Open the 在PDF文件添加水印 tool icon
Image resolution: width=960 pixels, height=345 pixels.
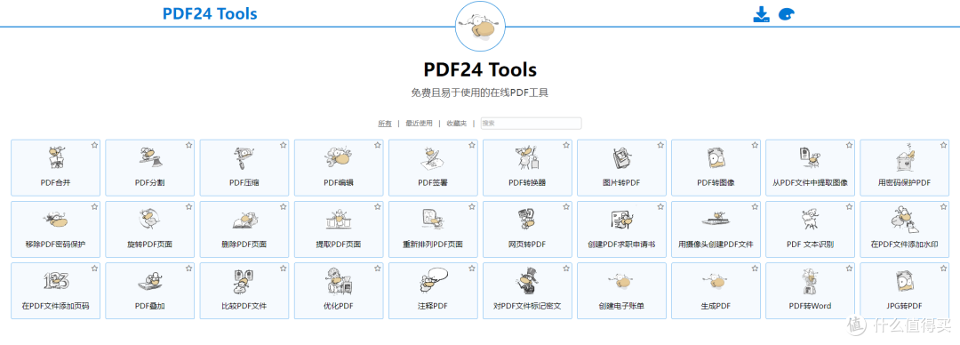(904, 220)
